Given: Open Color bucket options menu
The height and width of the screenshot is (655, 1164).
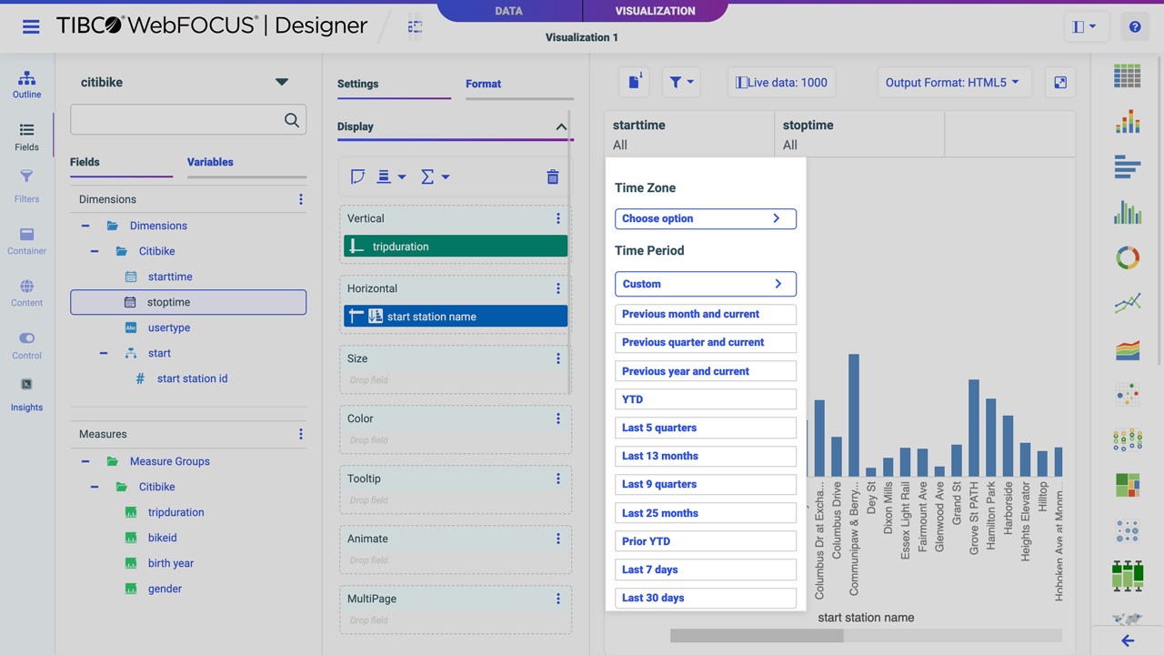Looking at the screenshot, I should click(x=558, y=418).
